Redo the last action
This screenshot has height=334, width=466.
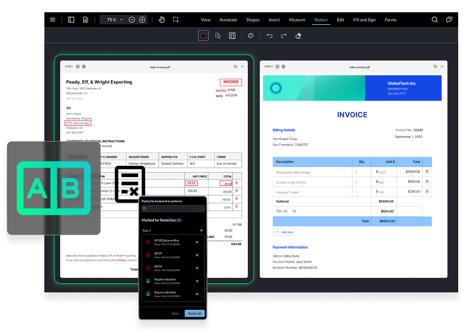point(284,36)
